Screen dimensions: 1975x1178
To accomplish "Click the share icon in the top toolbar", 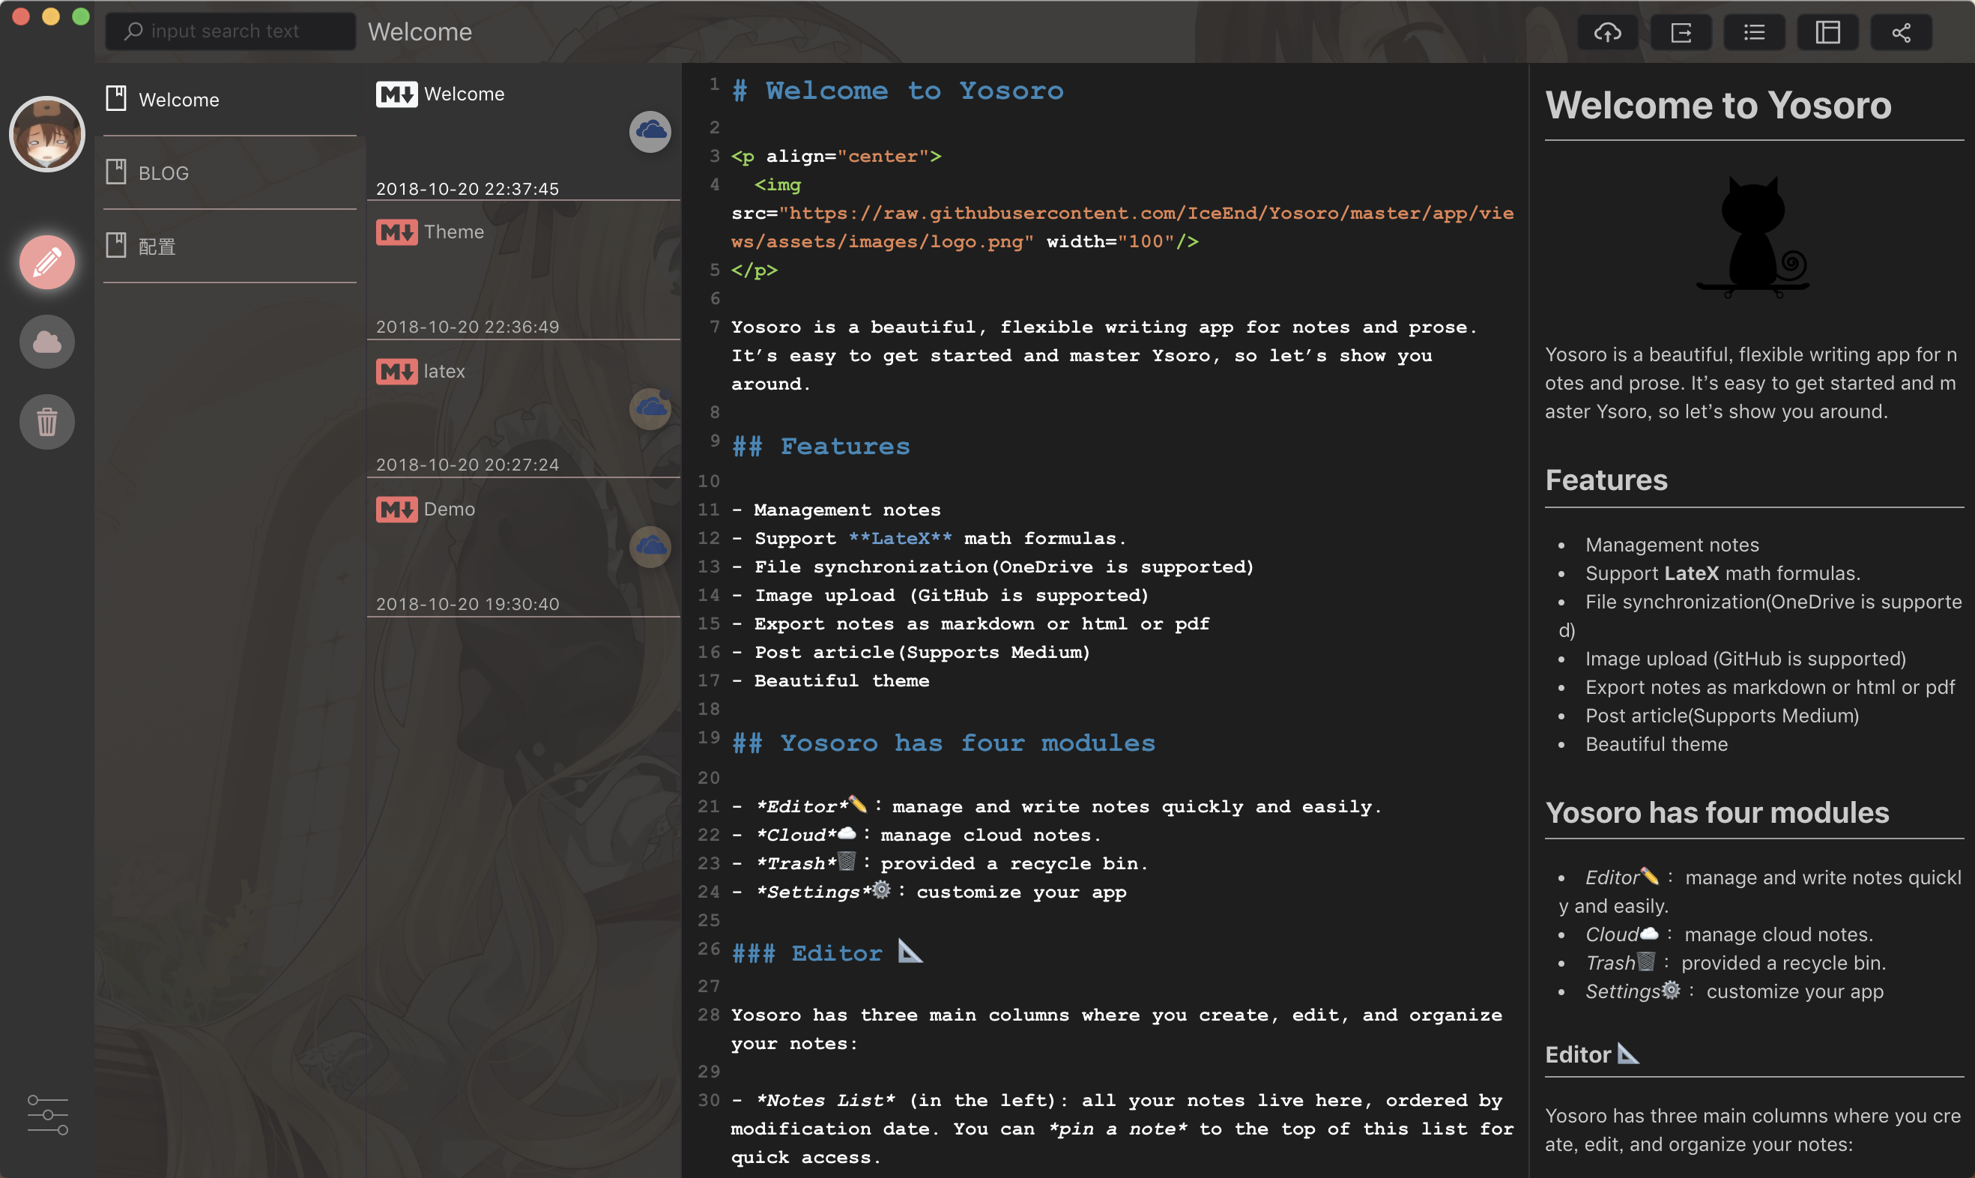I will [1900, 32].
